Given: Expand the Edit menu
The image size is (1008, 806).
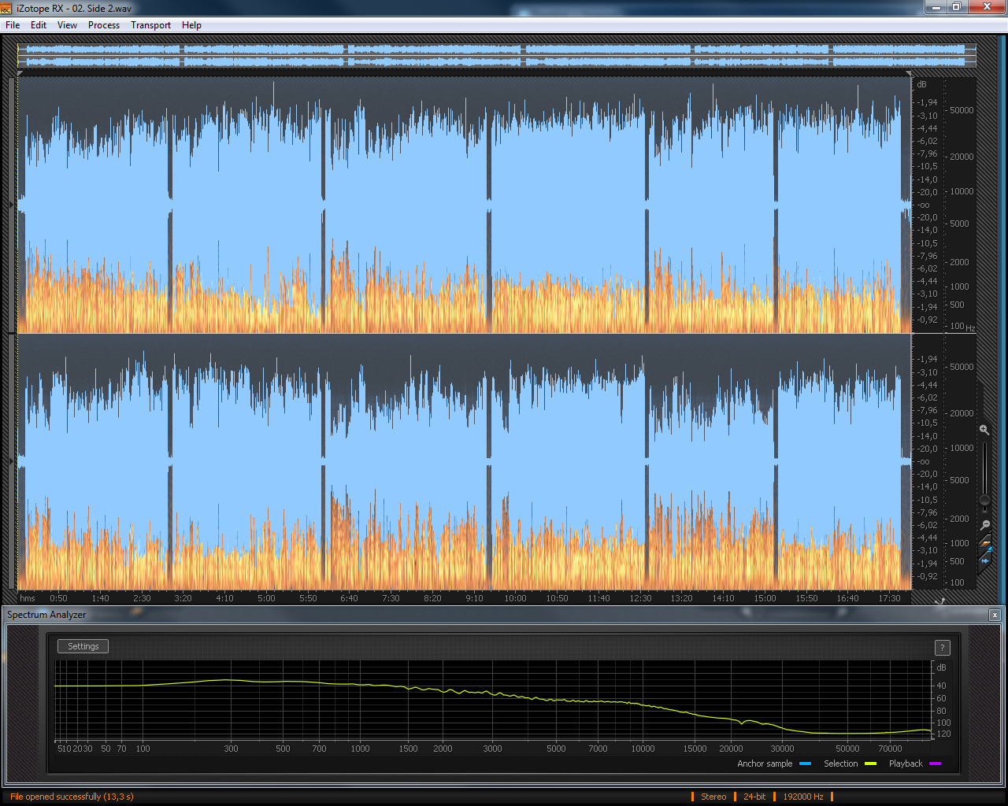Looking at the screenshot, I should pos(39,25).
